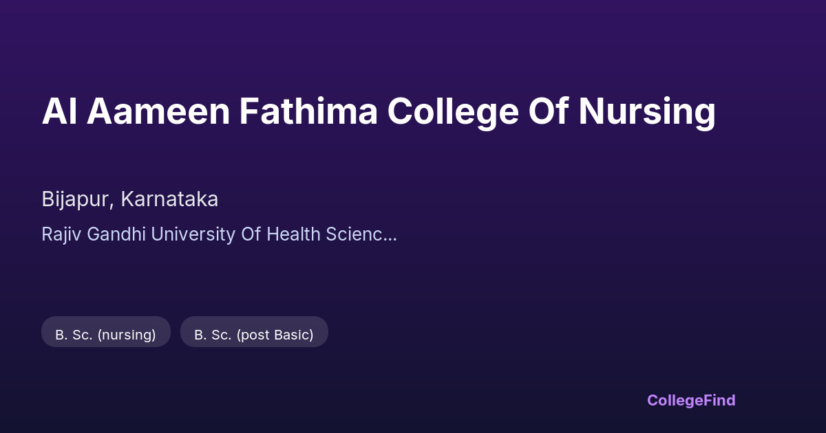Click the word "University" in the affiliation line
826x433 pixels.
193,234
